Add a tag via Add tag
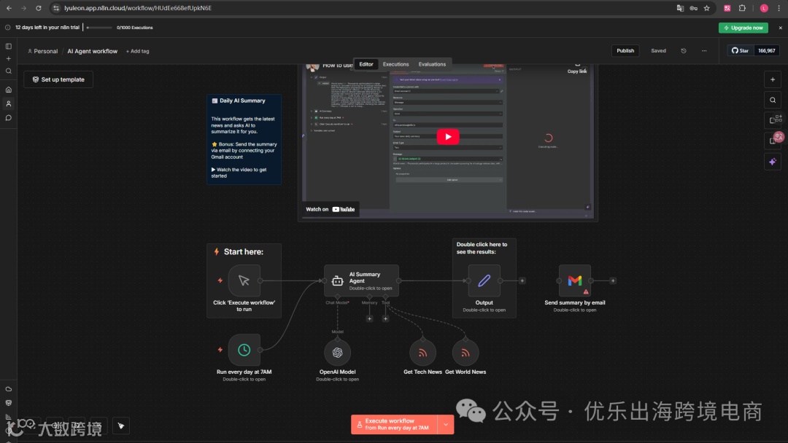The width and height of the screenshot is (788, 443). pos(138,51)
